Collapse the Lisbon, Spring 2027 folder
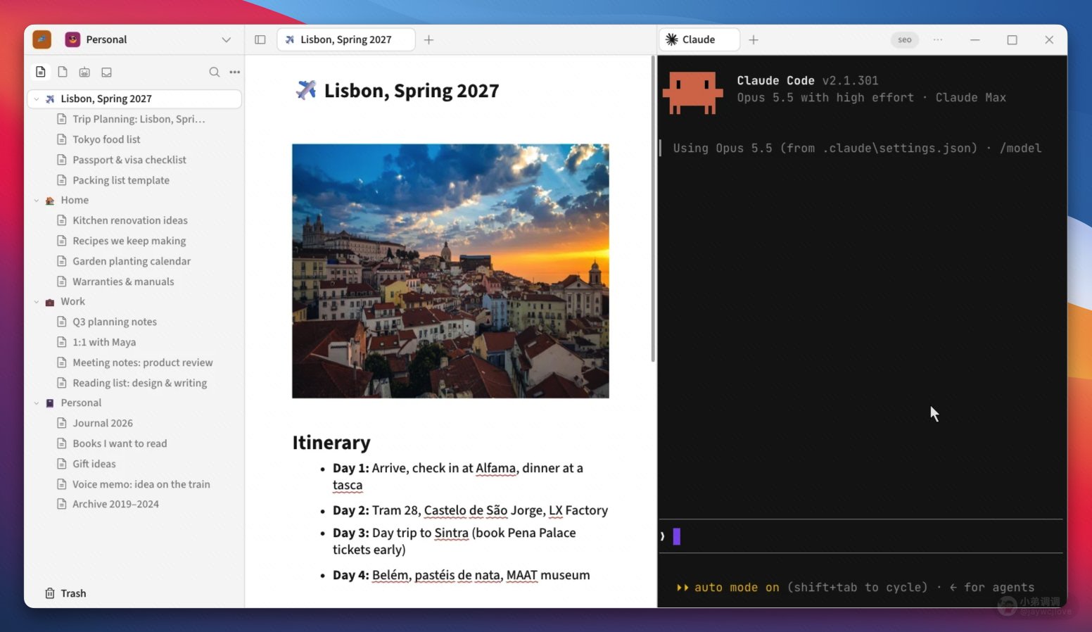The image size is (1092, 632). click(x=37, y=99)
